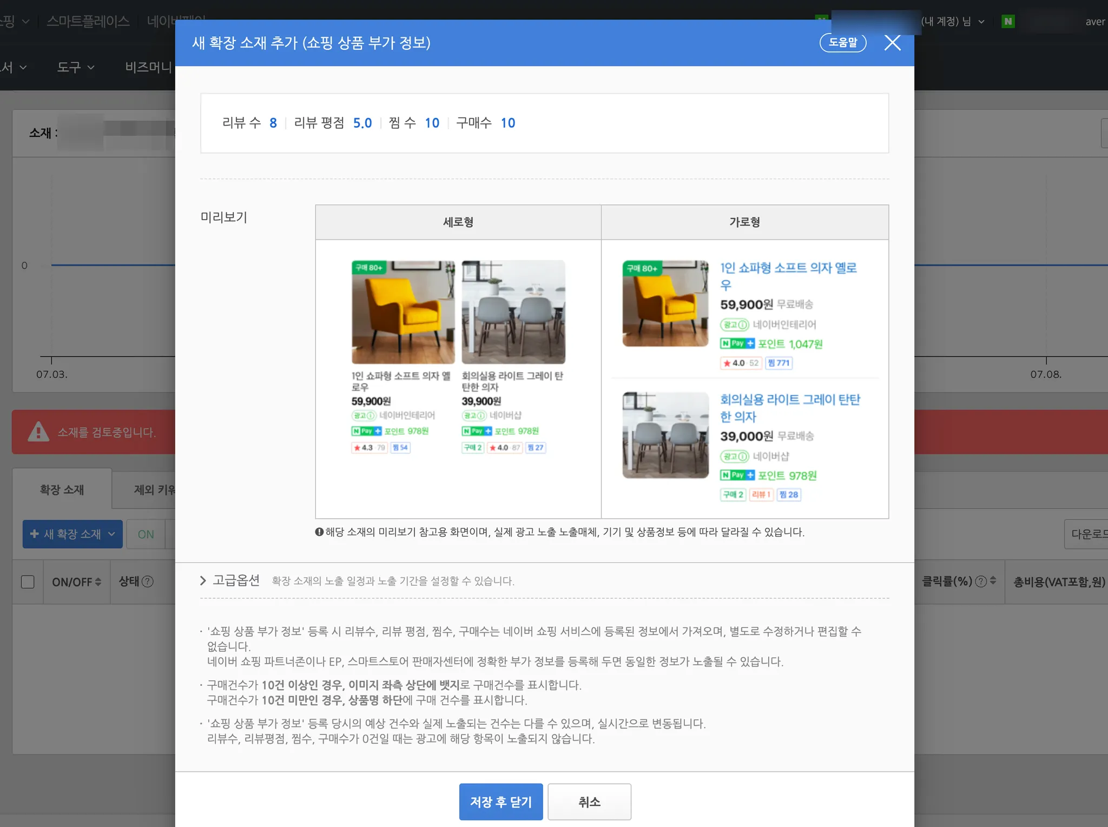Click the warning triangle icon in red banner
1108x827 pixels.
(x=38, y=432)
